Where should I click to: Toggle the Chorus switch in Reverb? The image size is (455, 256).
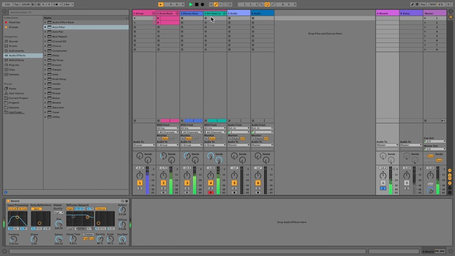[100, 209]
